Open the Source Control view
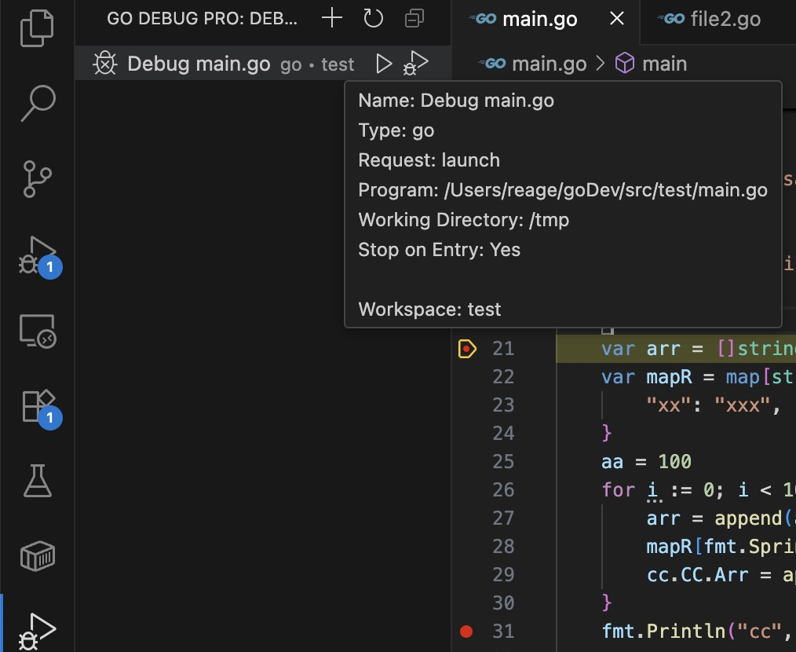The height and width of the screenshot is (652, 796). (37, 179)
